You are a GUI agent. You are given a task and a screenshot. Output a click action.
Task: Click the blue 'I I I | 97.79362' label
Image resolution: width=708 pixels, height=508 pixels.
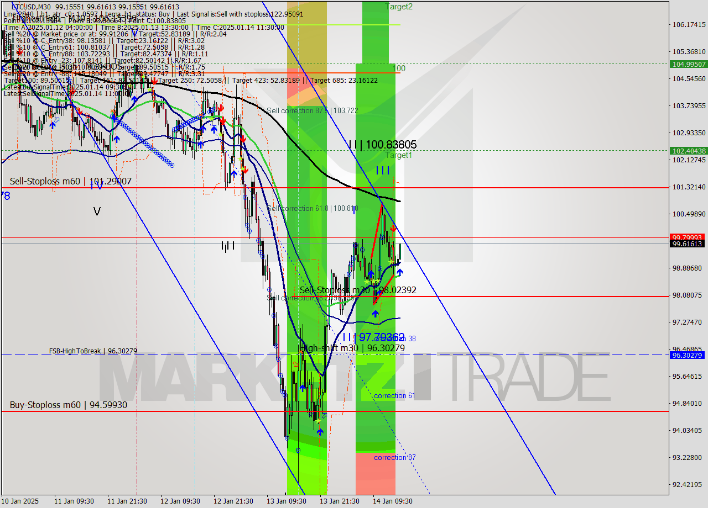click(x=373, y=337)
